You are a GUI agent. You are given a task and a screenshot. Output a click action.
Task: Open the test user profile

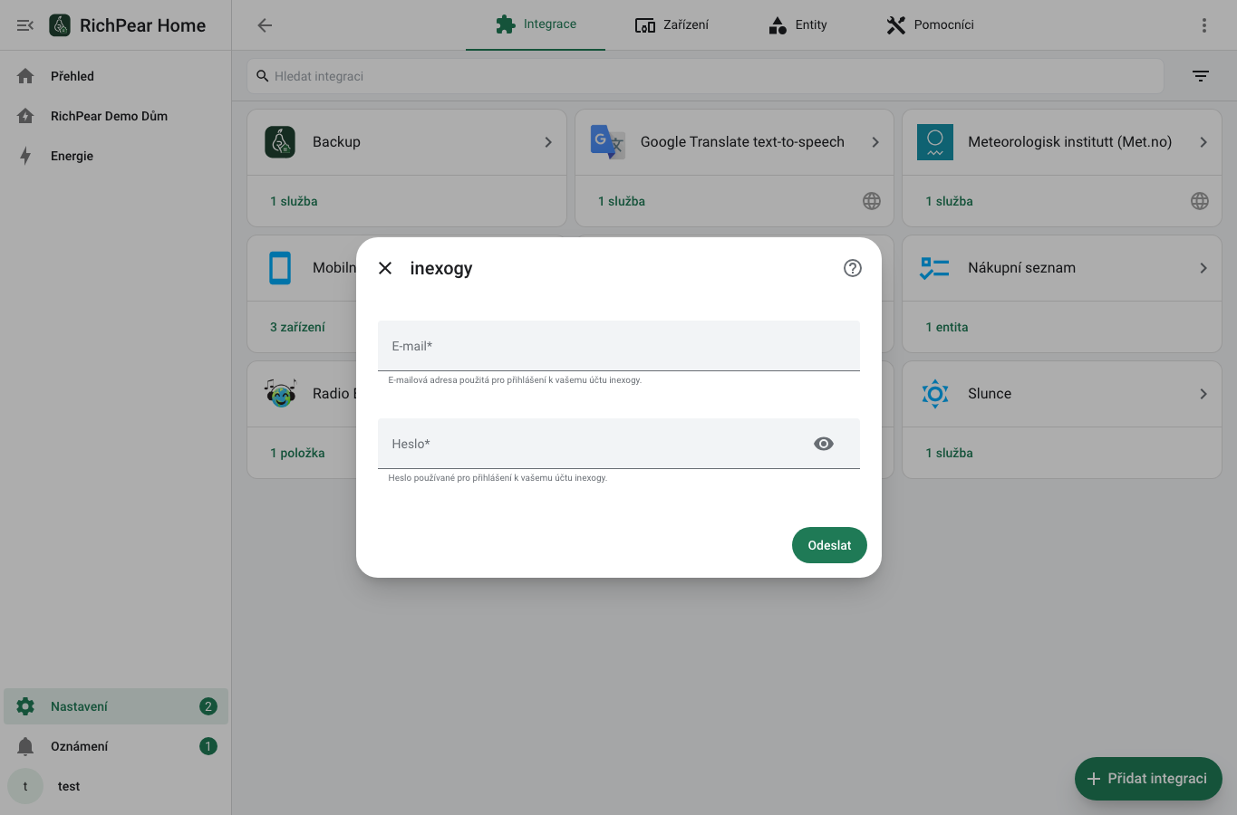(x=116, y=786)
